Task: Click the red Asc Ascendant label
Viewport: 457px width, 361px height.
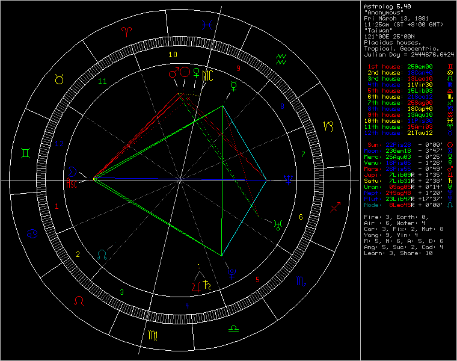Action: click(72, 184)
